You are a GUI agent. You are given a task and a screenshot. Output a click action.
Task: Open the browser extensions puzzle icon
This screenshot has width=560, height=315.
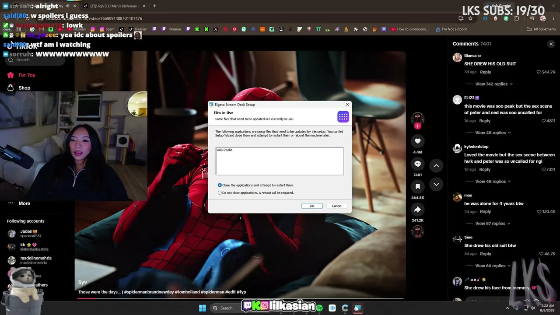coord(517,18)
